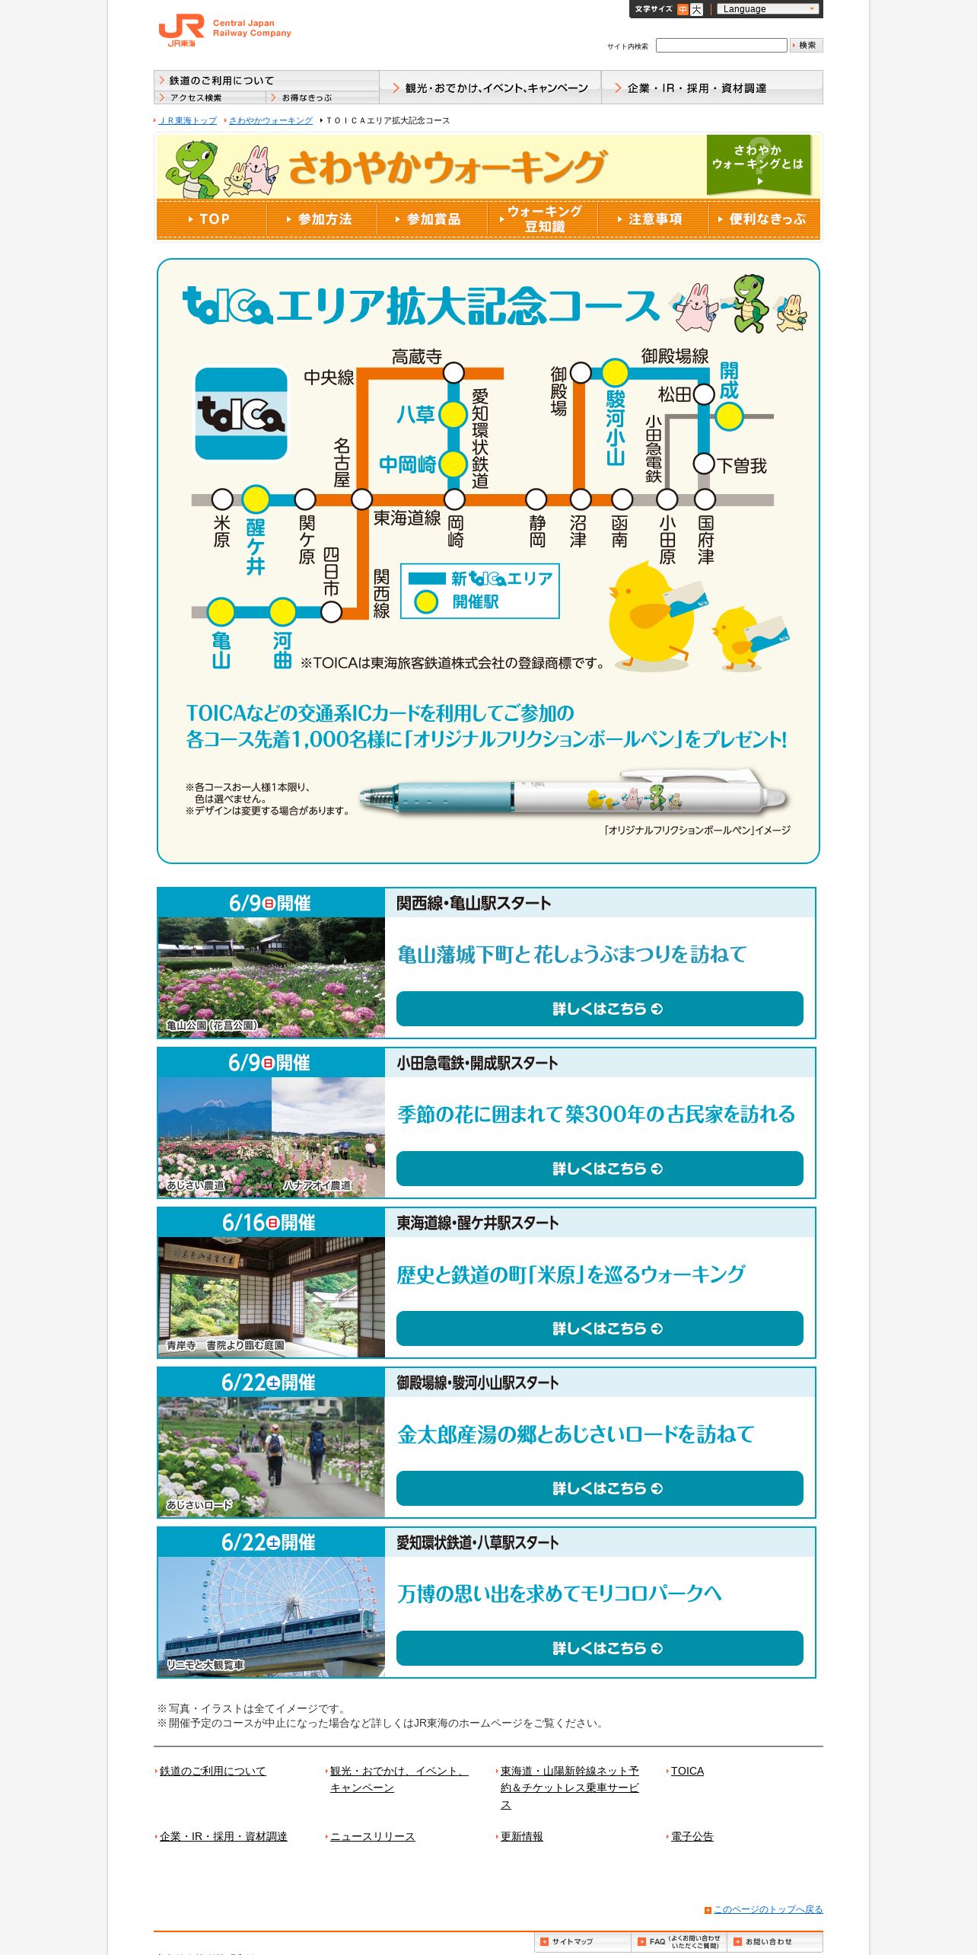This screenshot has width=977, height=1955.
Task: Click the 河曲 station yellow marker
Action: tap(282, 612)
